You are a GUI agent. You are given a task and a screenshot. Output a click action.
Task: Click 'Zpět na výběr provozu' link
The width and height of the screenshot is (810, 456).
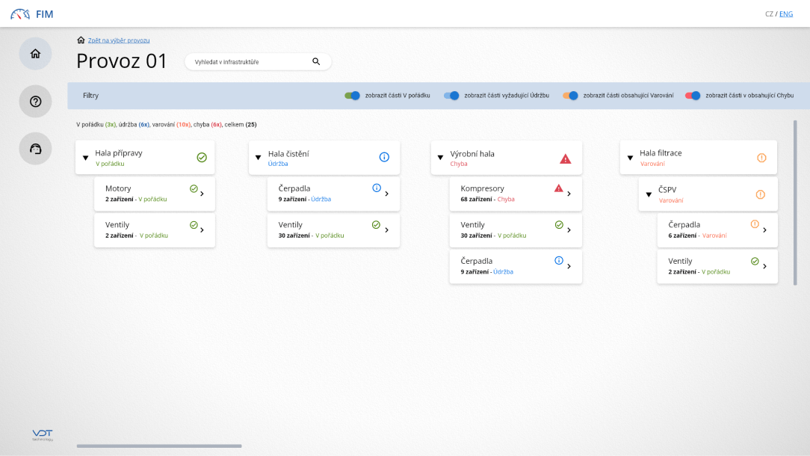(119, 40)
